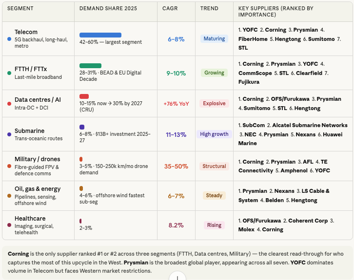
Task: Click the maroon Healthcare segment dot
Action: (x=9, y=225)
